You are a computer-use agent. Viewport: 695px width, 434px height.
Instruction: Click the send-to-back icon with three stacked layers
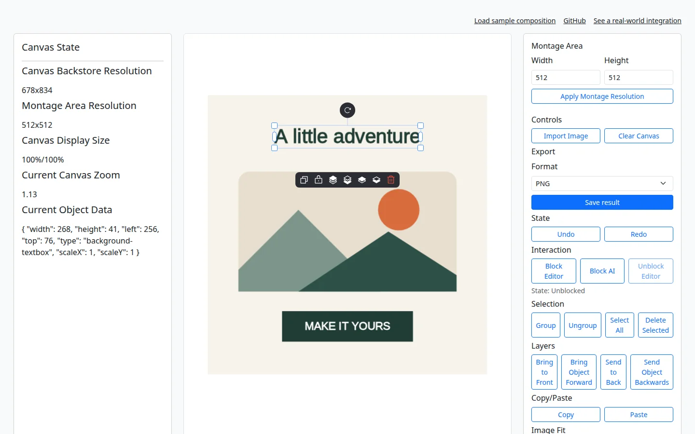point(347,180)
